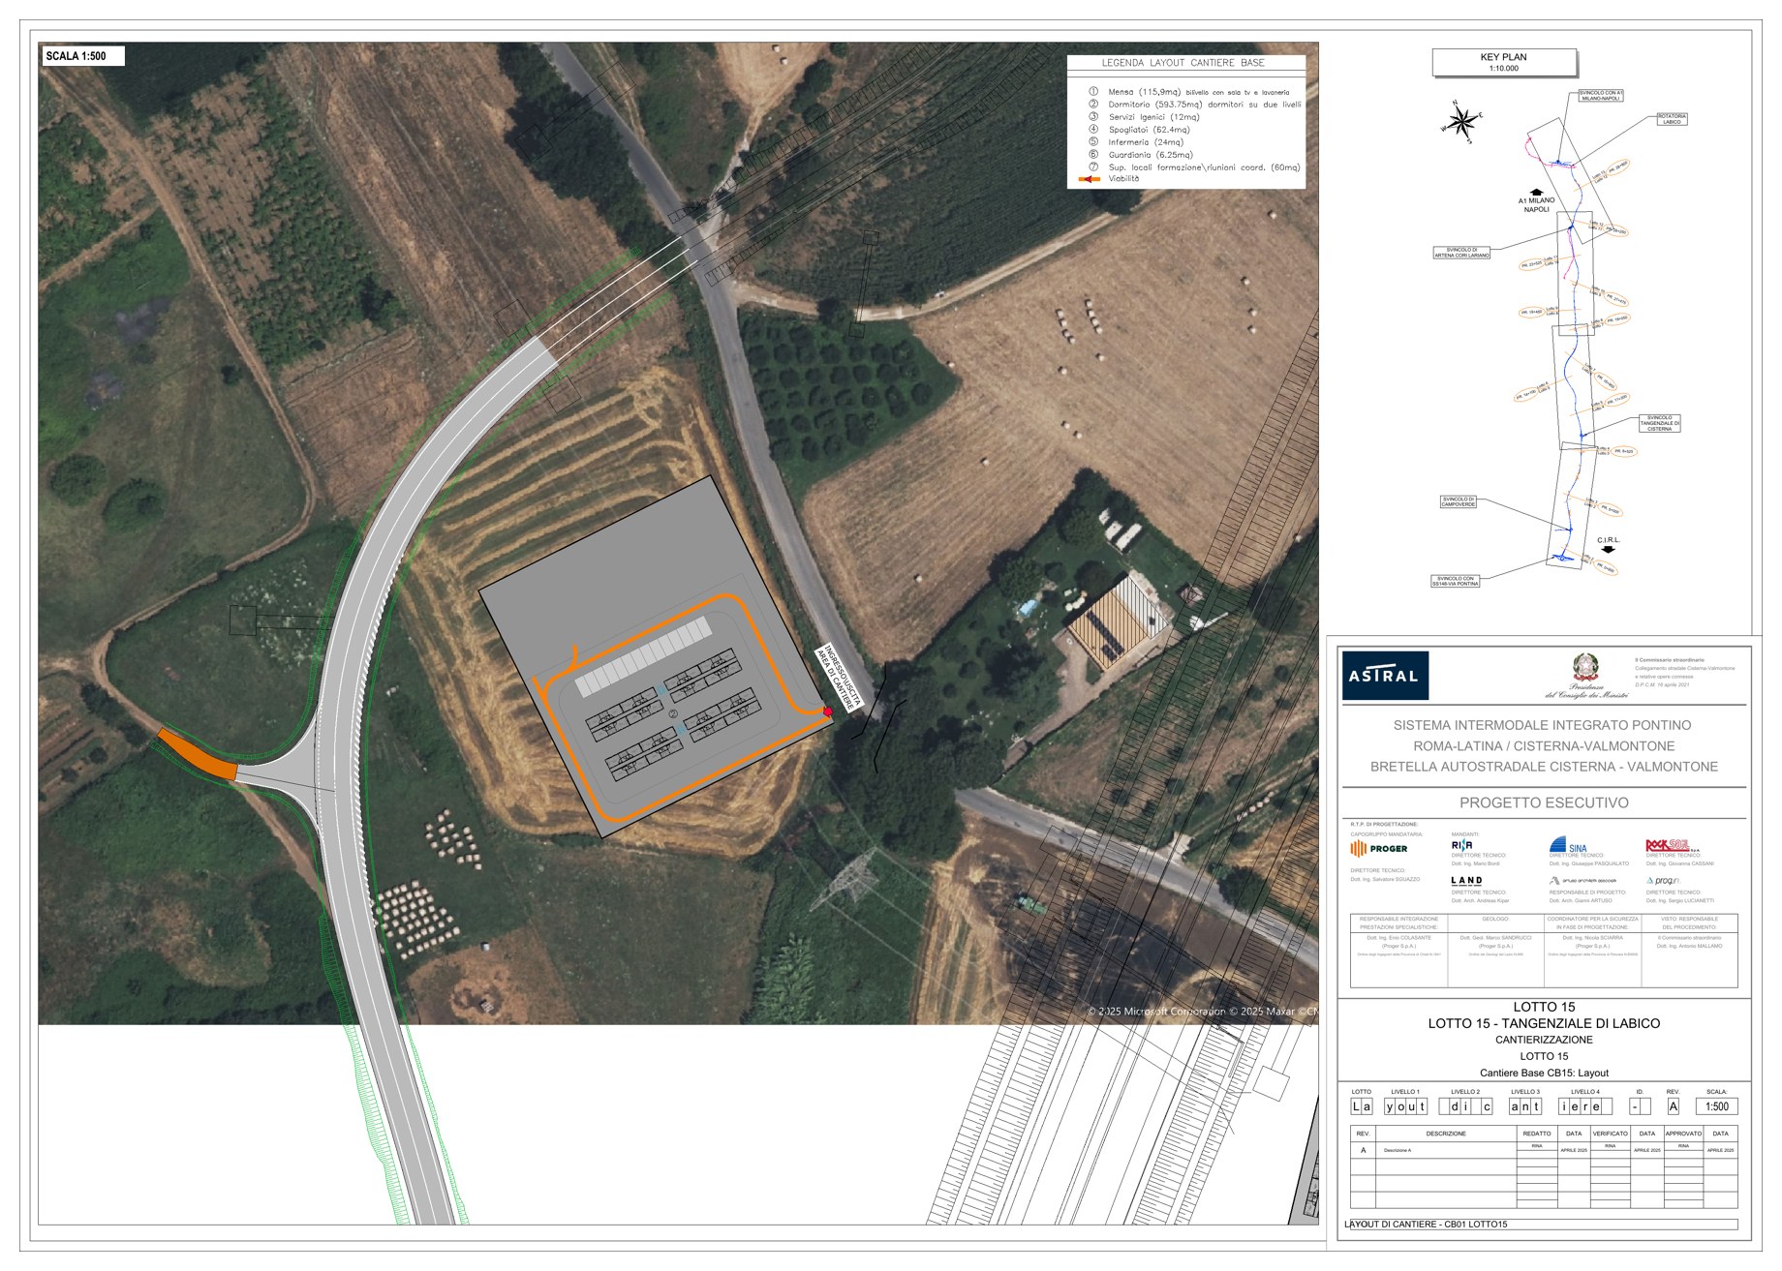
Task: Click the SVINCOLO TANGENZIALE DI CISTERNA label
Action: click(1659, 423)
